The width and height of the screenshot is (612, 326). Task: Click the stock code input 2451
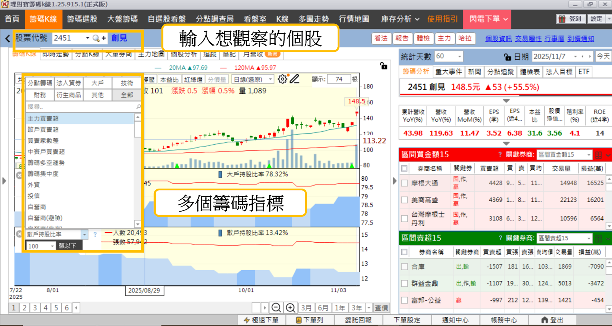click(x=68, y=38)
